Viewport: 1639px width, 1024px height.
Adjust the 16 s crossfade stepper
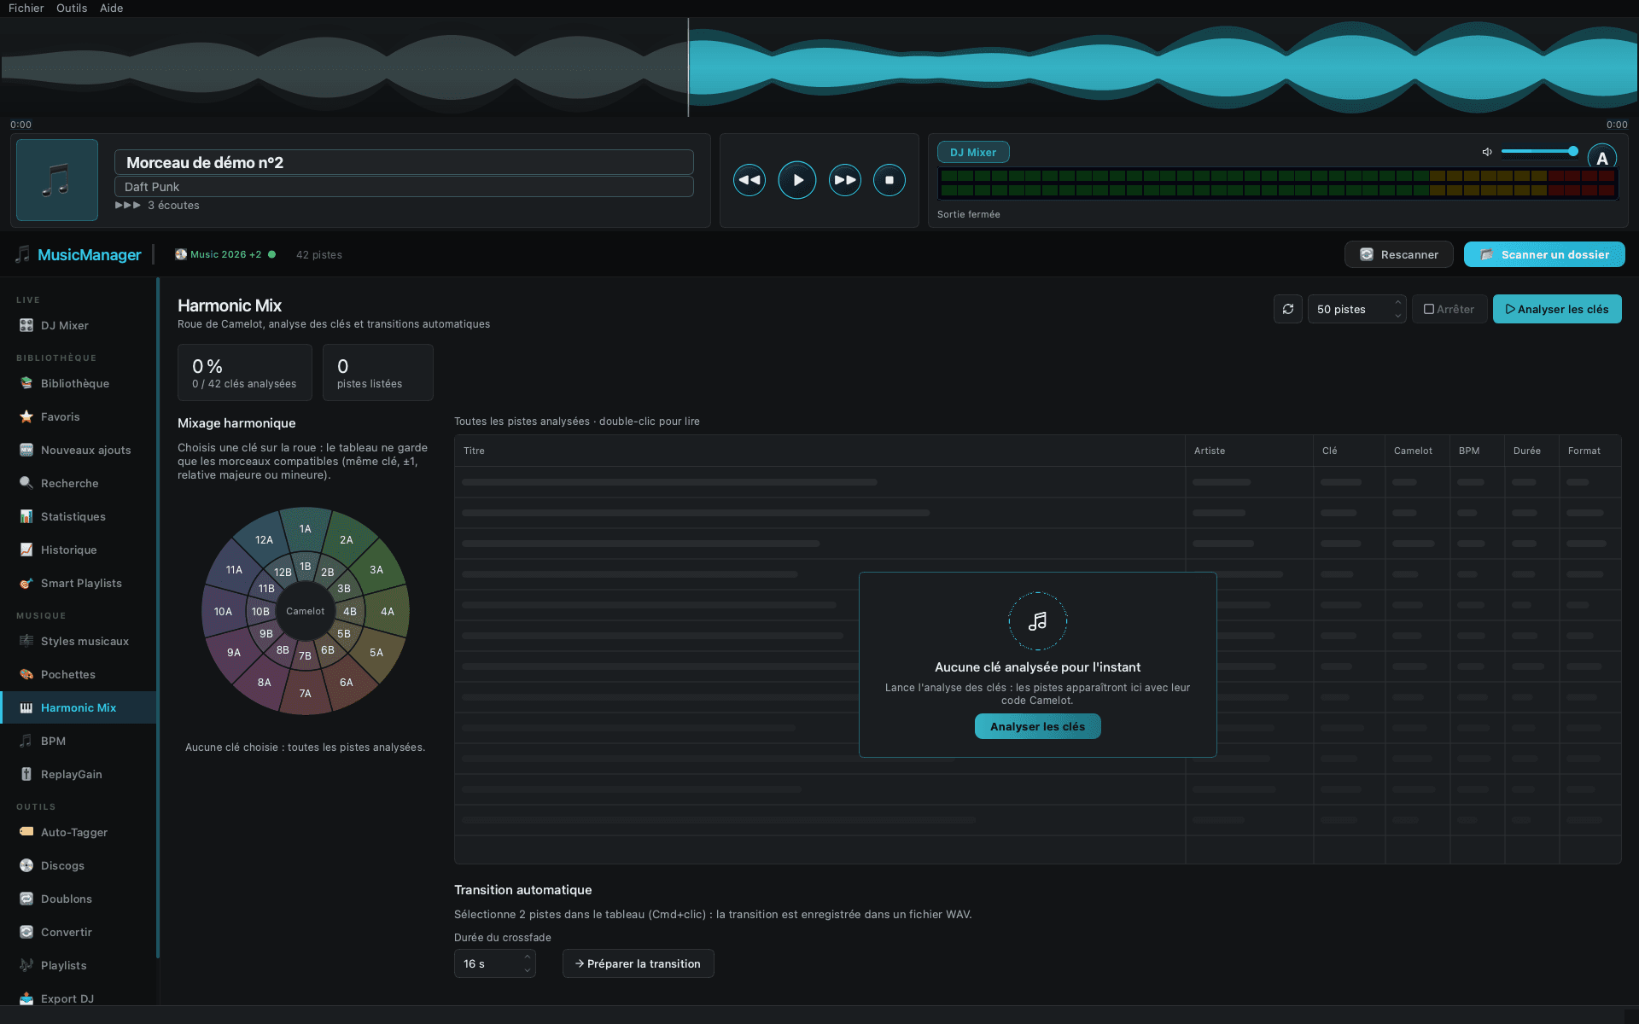(527, 963)
